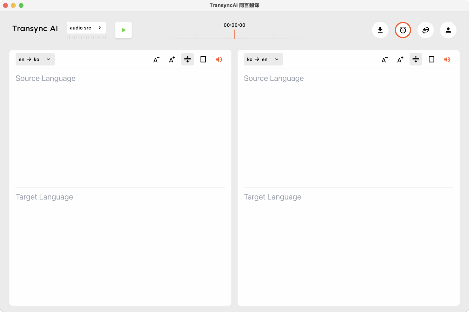The width and height of the screenshot is (469, 312).
Task: Mute speaker in right ko-en panel
Action: (447, 59)
